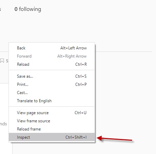Click the Ctrl+P shortcut text
The height and width of the screenshot is (154, 156).
pos(81,84)
